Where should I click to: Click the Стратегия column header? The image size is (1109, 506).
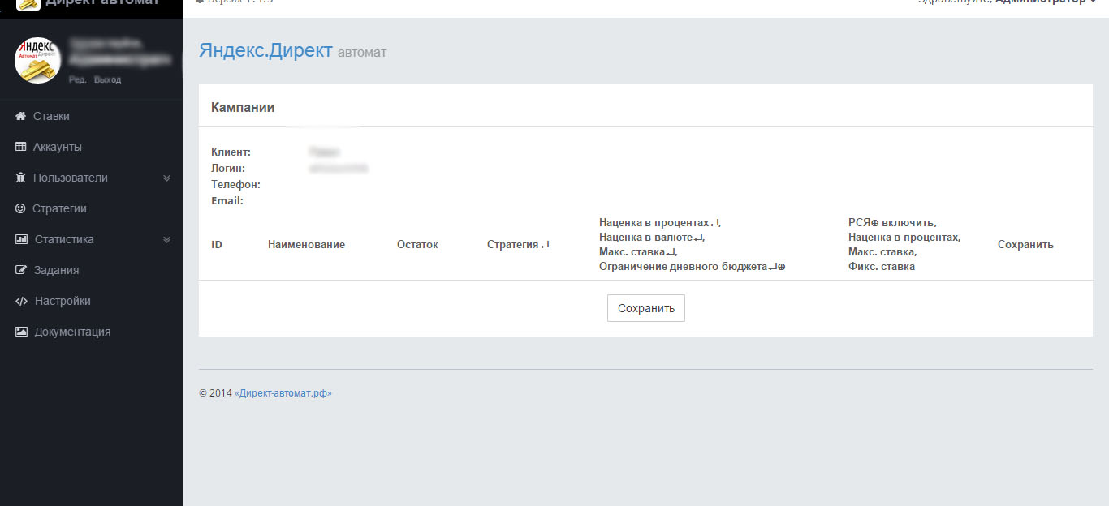click(x=512, y=244)
